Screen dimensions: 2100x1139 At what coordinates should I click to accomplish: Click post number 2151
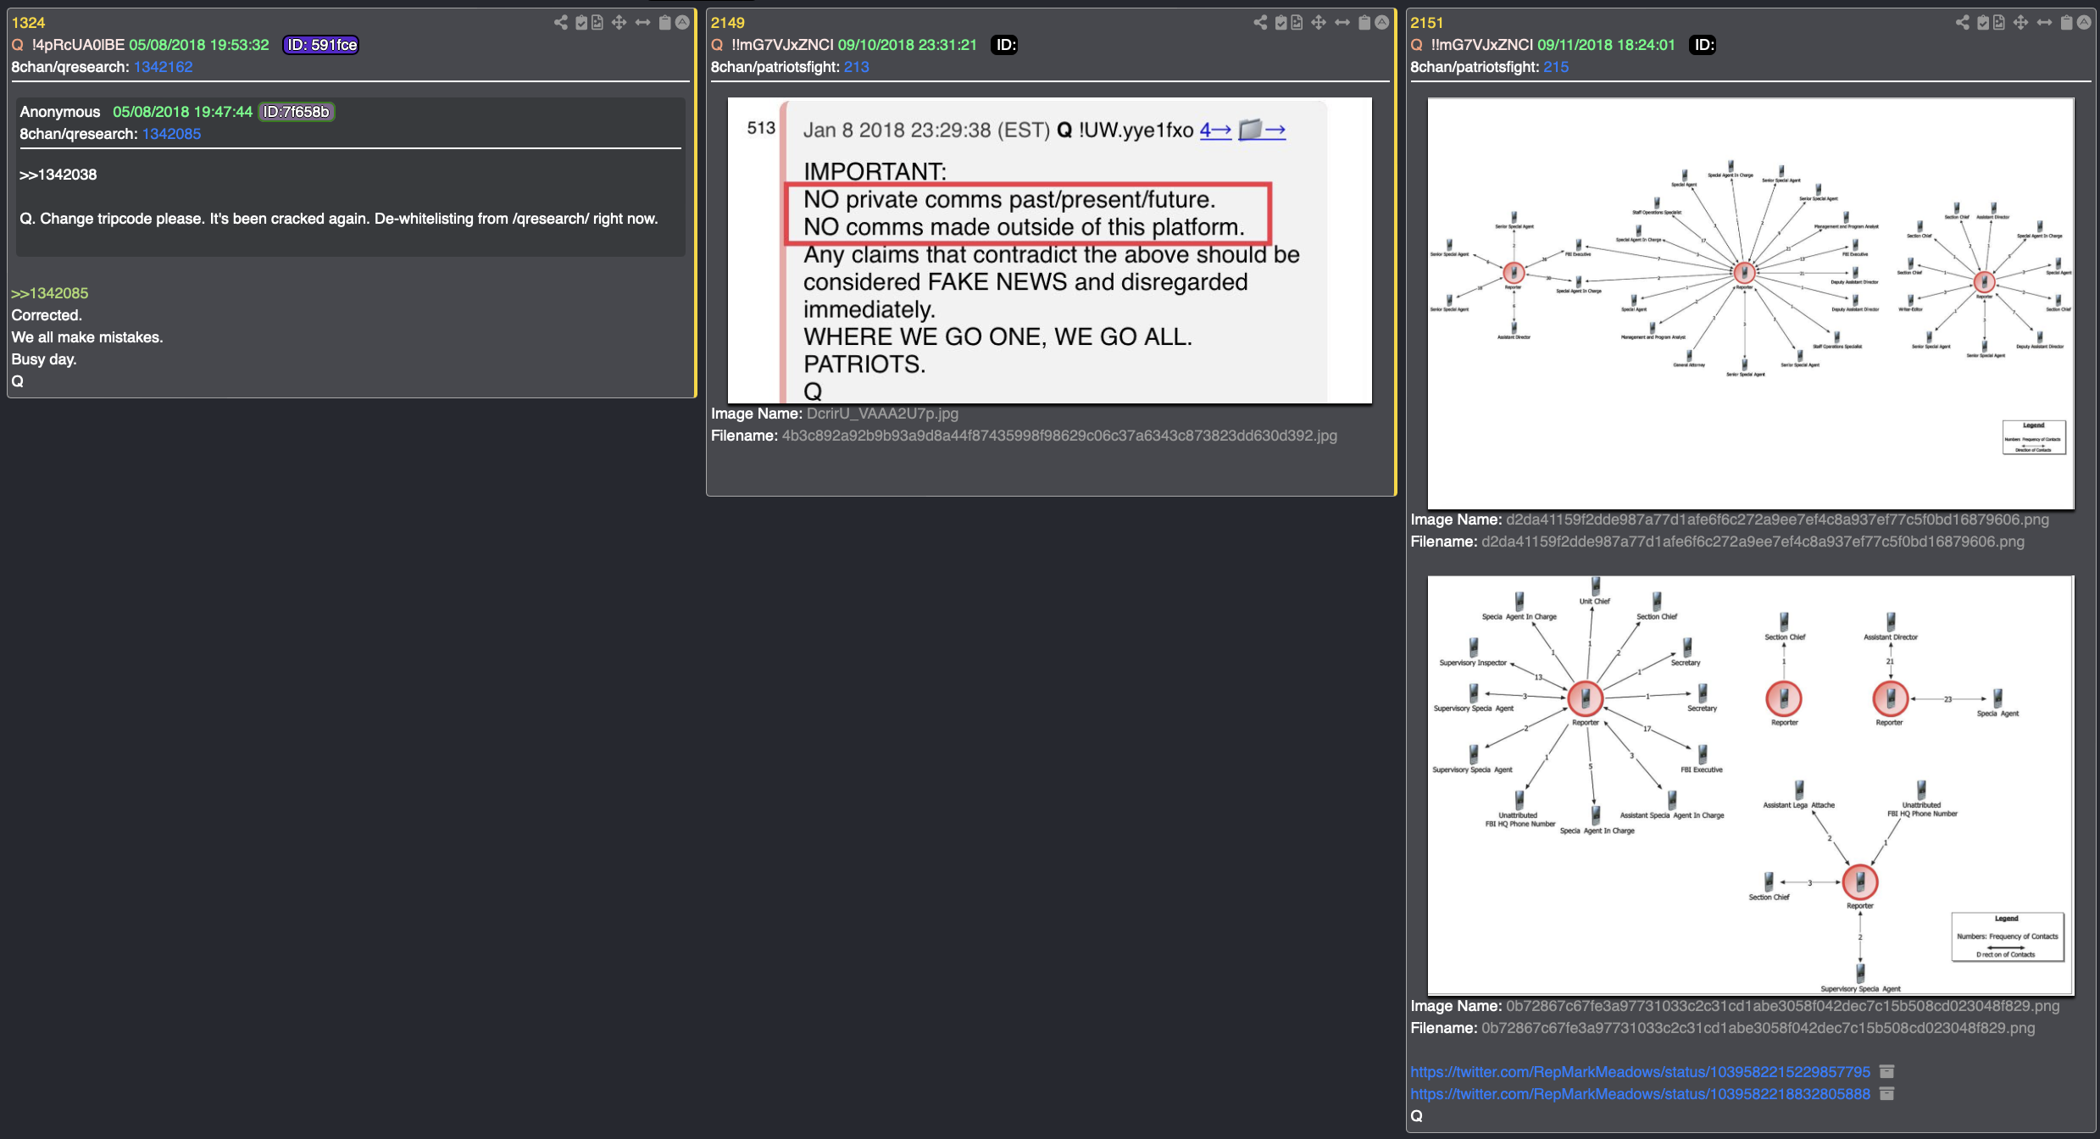[x=1426, y=23]
